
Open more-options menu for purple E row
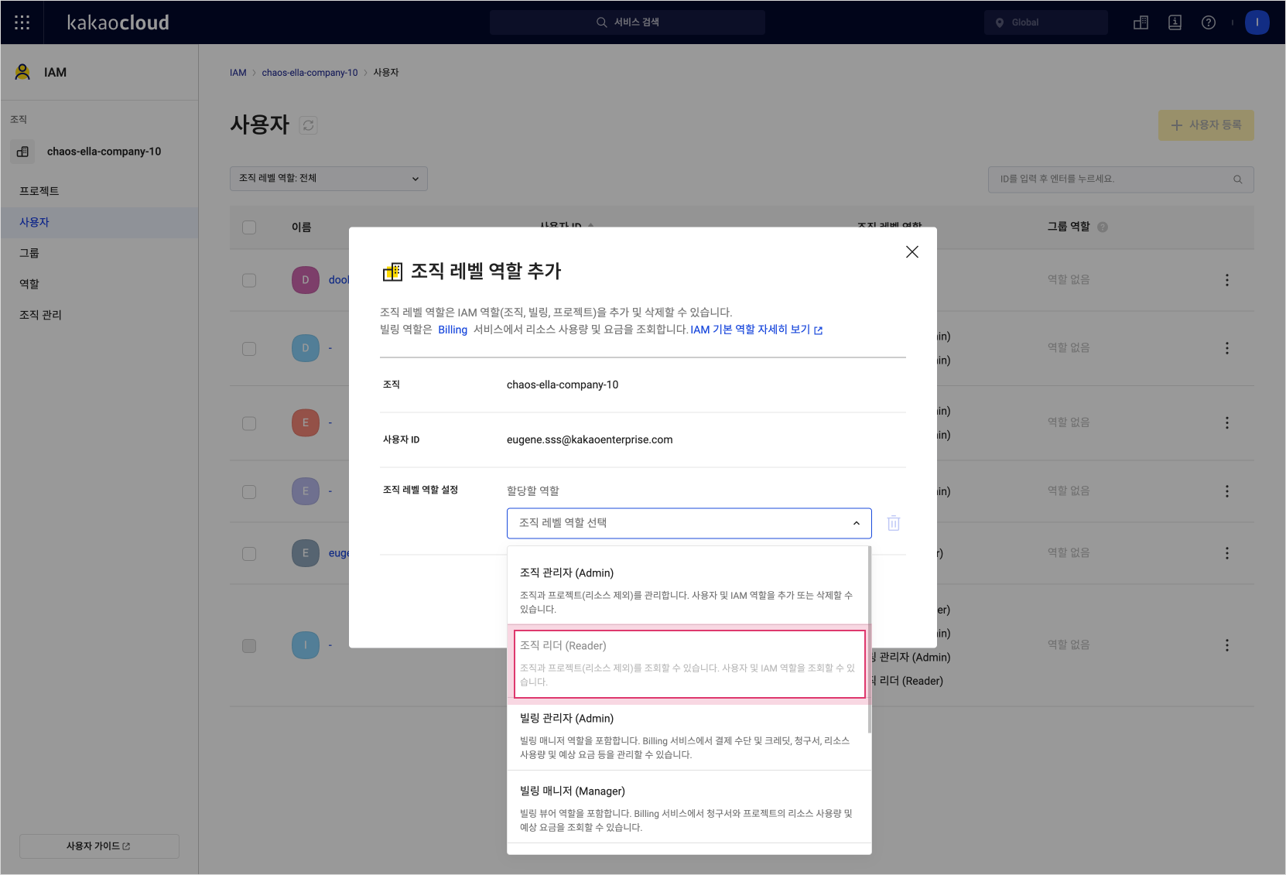[x=1226, y=491]
